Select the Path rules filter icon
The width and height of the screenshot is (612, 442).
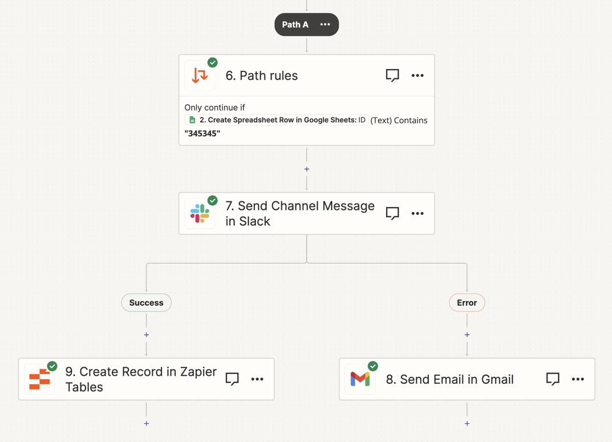[200, 75]
